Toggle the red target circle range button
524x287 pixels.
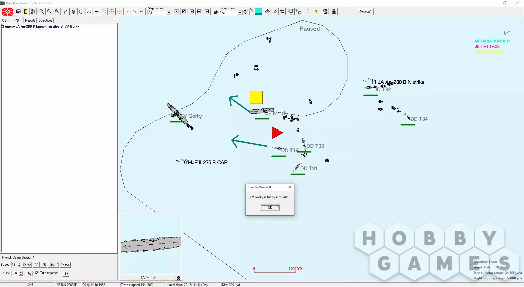(111, 11)
